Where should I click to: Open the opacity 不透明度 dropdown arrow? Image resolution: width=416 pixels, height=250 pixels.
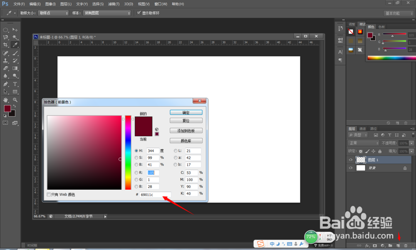click(x=411, y=143)
